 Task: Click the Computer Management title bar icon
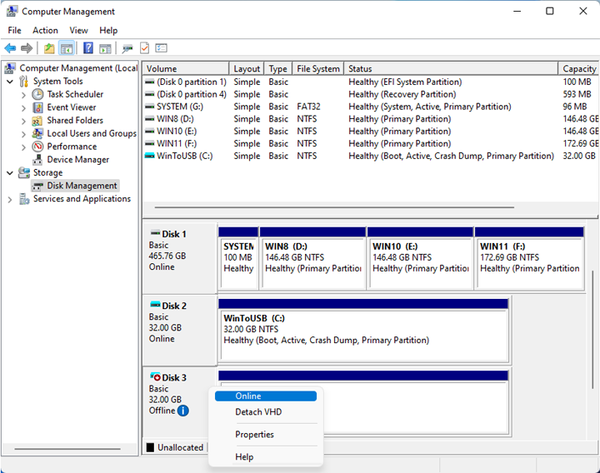click(12, 11)
